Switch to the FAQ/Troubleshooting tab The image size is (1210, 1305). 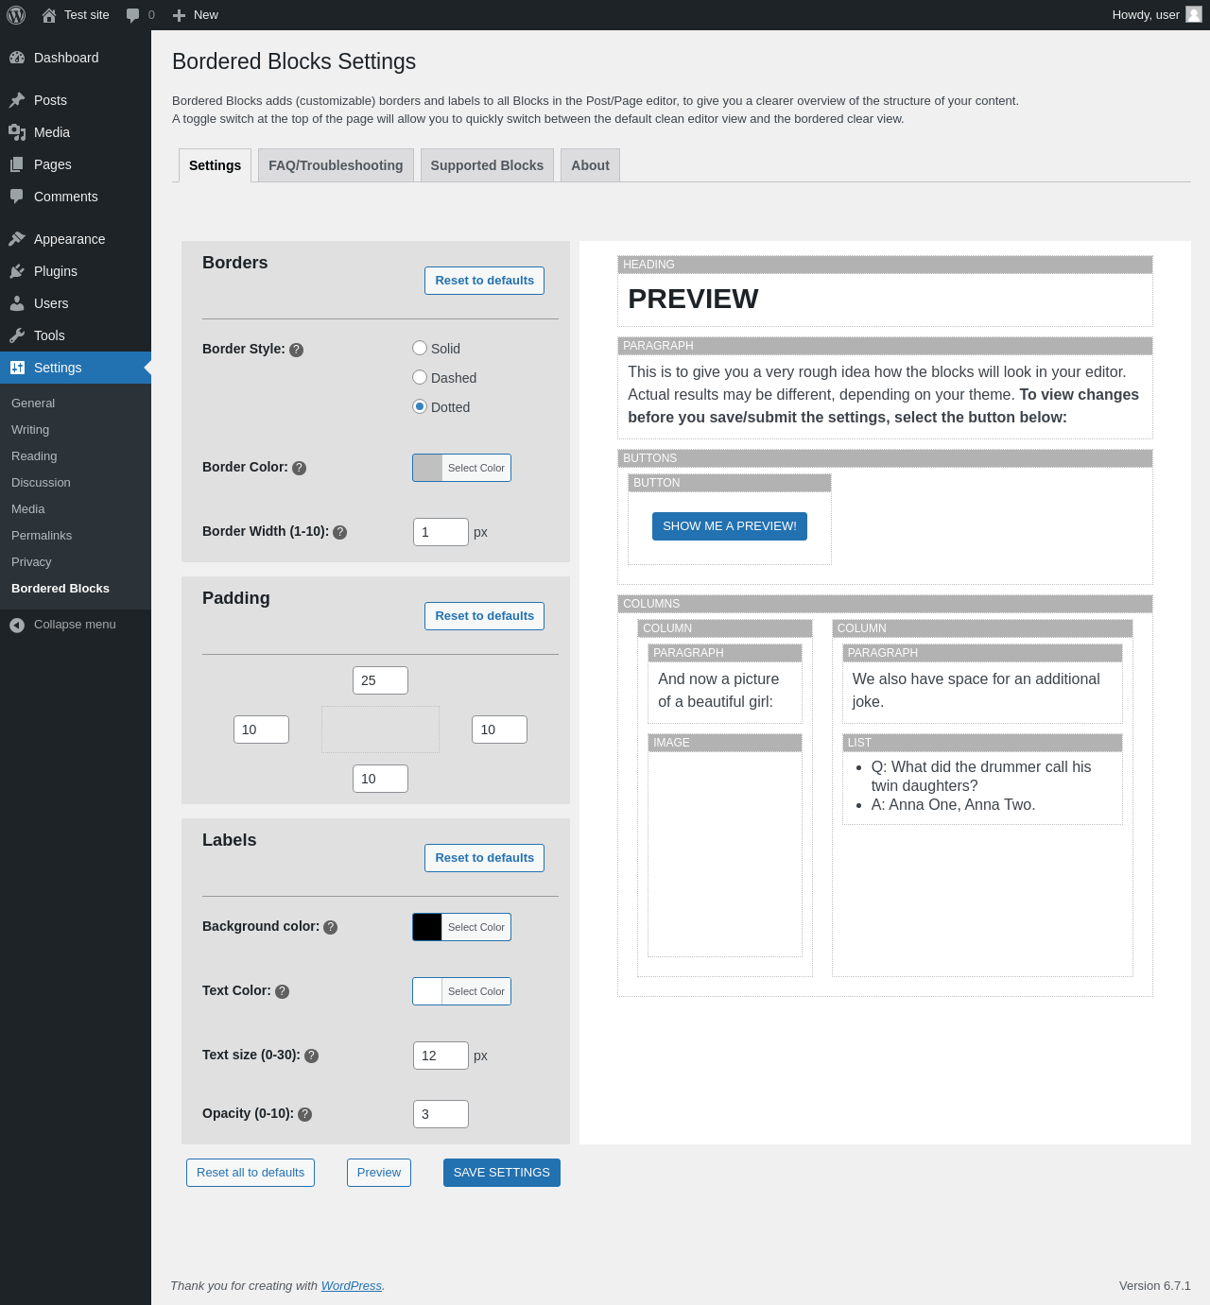336,165
